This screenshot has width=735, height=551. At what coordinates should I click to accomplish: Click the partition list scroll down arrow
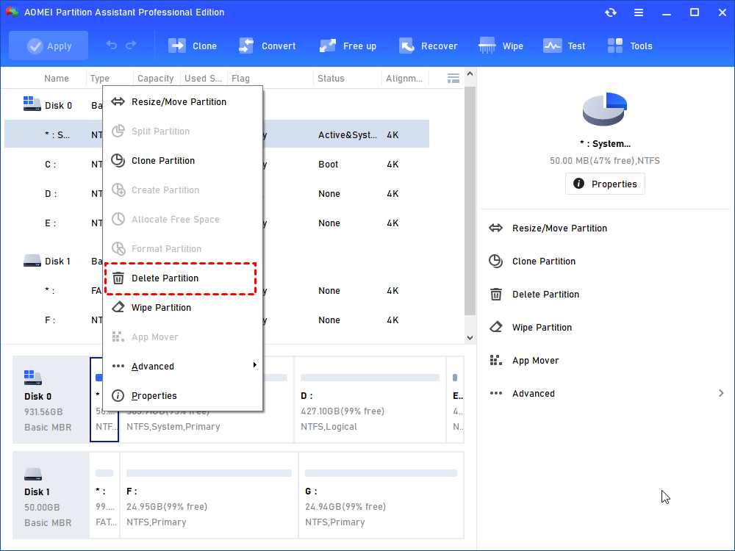tap(470, 338)
